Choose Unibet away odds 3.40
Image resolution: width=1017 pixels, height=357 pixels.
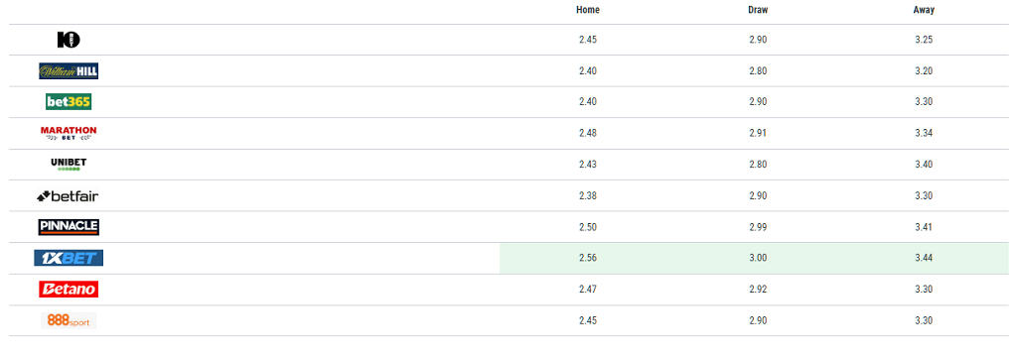coord(924,165)
